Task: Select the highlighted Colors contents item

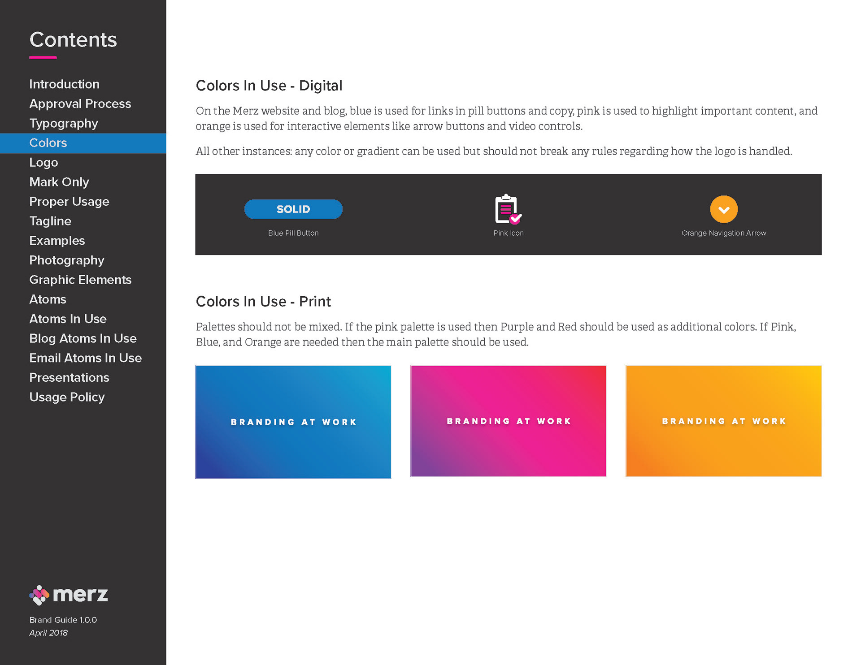Action: 48,143
